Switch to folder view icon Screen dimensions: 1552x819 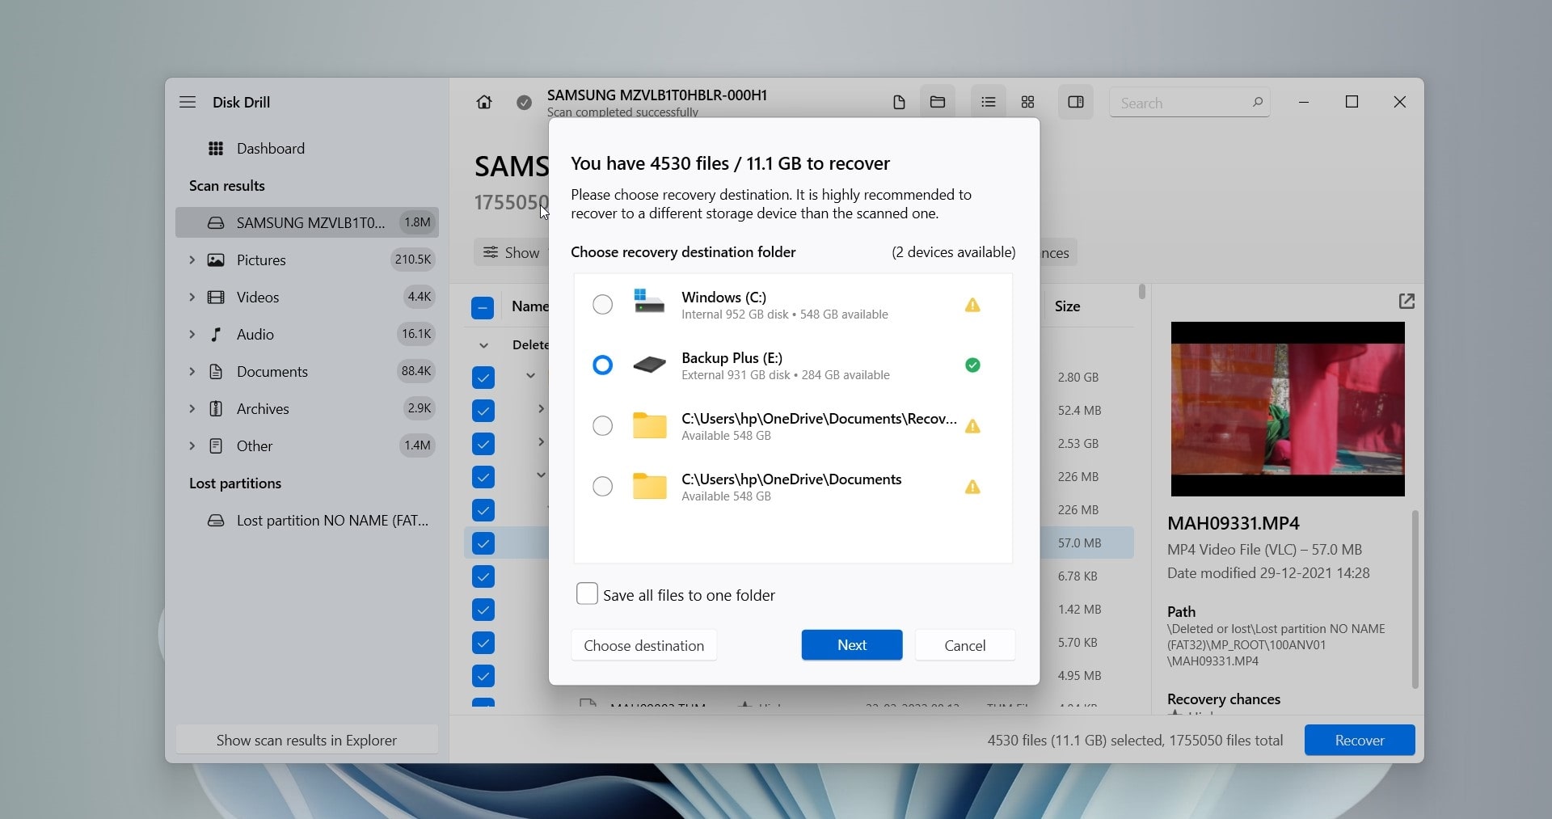pos(938,102)
